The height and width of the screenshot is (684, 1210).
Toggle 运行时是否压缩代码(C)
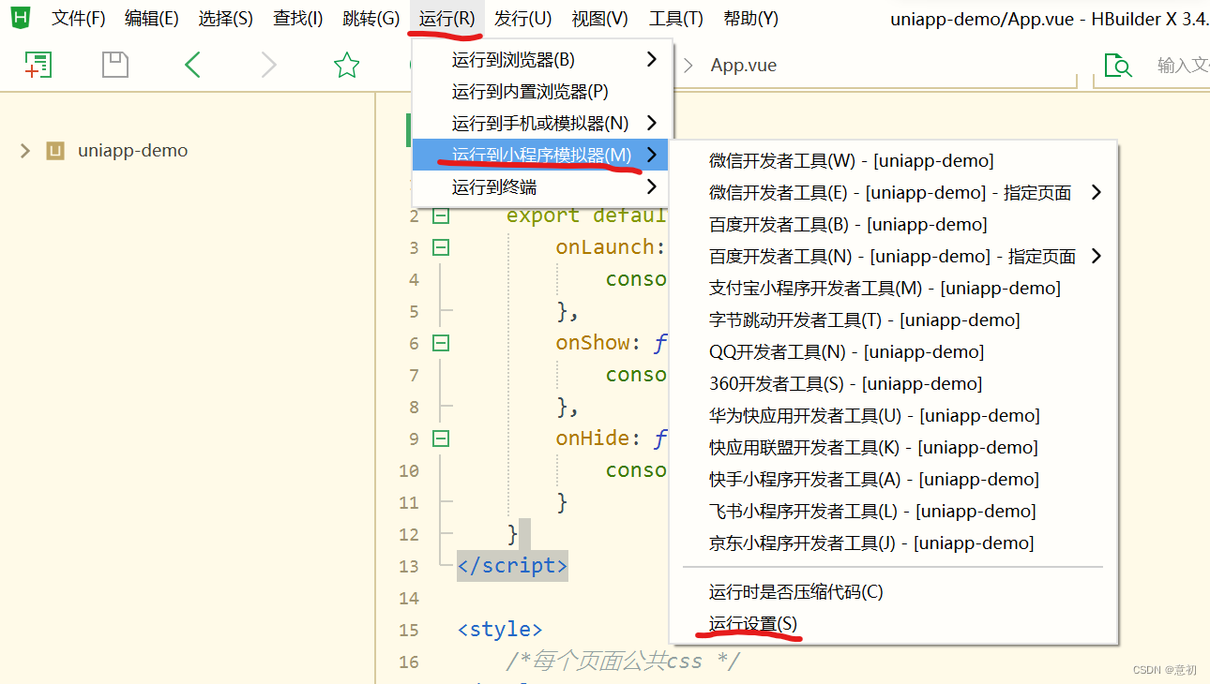coord(894,592)
